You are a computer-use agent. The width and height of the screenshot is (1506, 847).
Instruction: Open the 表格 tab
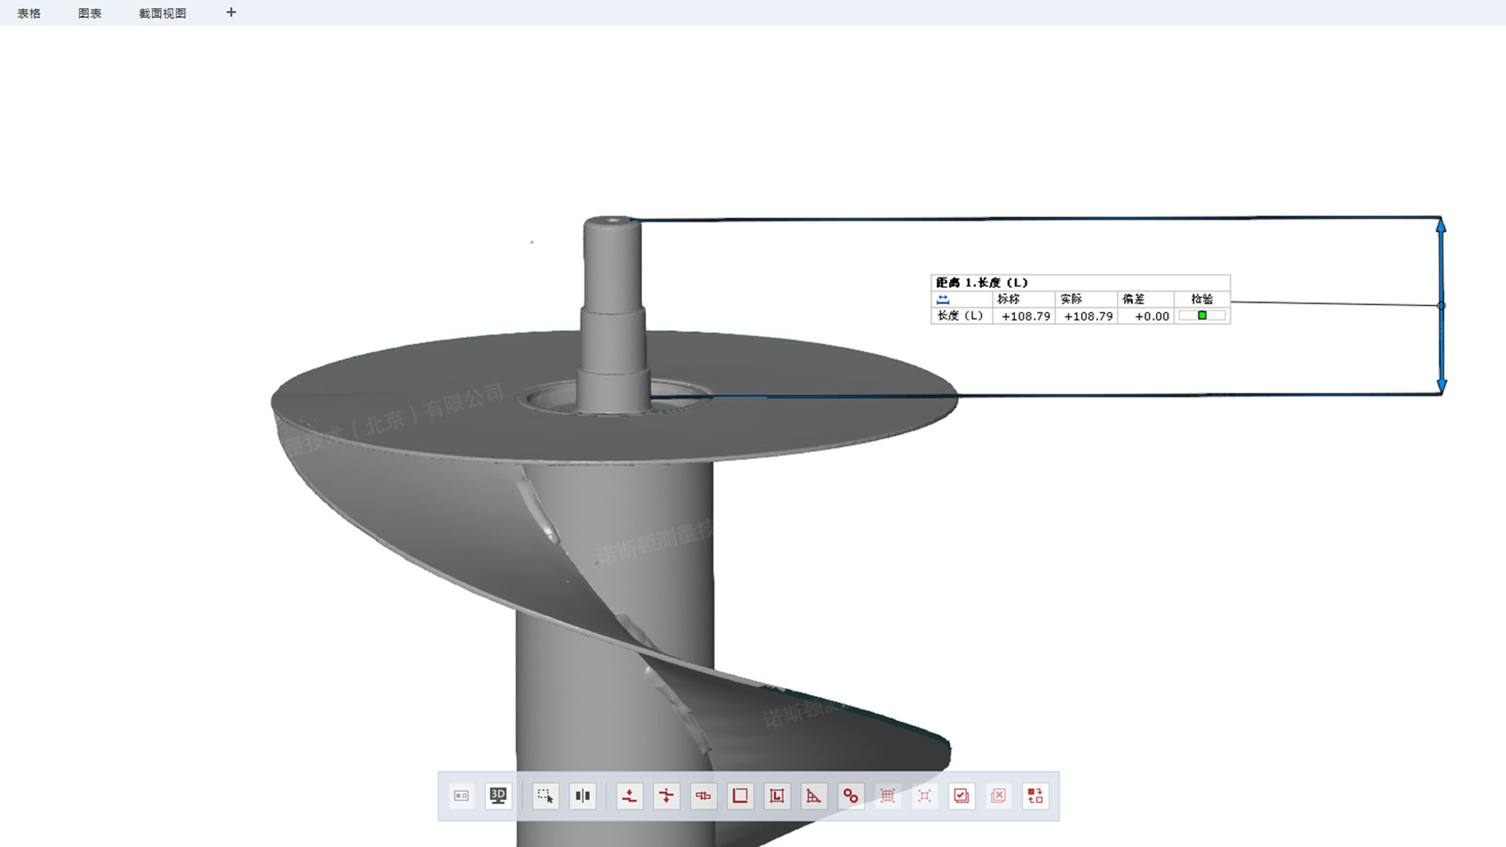click(29, 13)
